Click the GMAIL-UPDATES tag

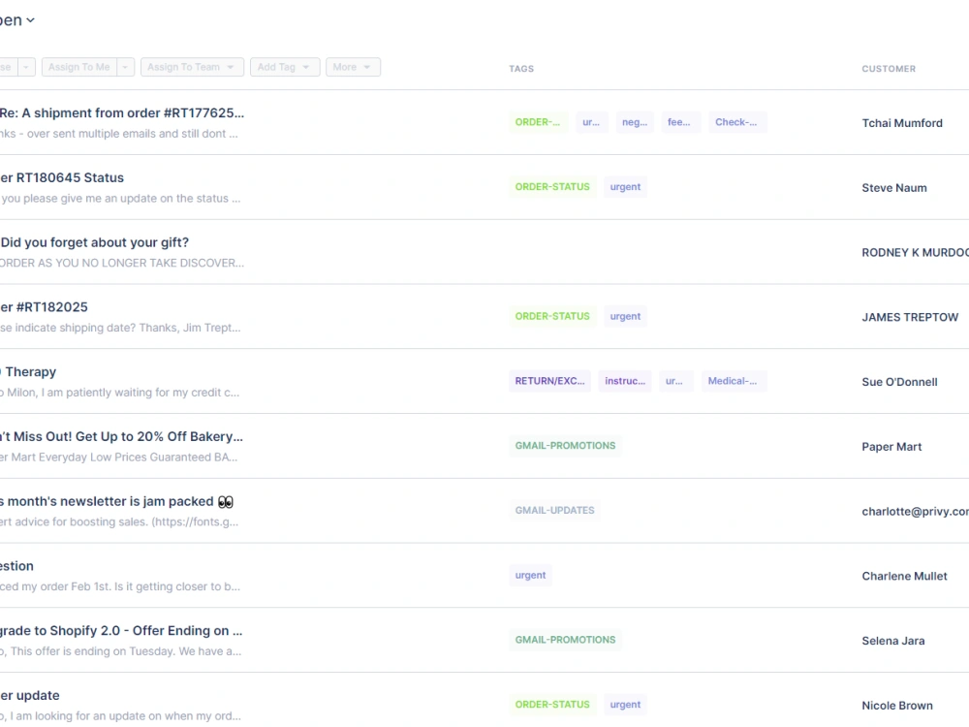click(x=555, y=511)
